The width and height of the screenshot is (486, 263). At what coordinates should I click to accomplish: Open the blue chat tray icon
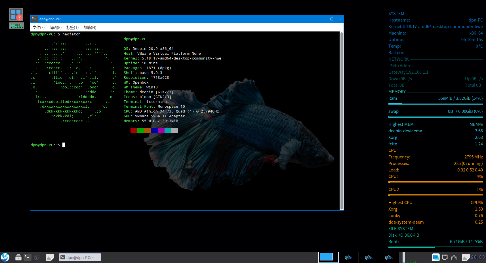(435, 257)
